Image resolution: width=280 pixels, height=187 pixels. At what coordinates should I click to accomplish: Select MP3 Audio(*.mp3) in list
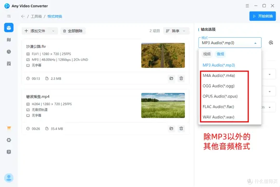click(219, 65)
